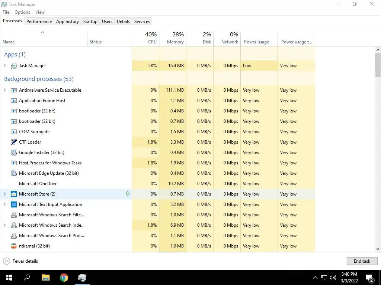This screenshot has height=285, width=381.
Task: Click the Microsoft Windows Search Protocol icon
Action: click(x=14, y=236)
